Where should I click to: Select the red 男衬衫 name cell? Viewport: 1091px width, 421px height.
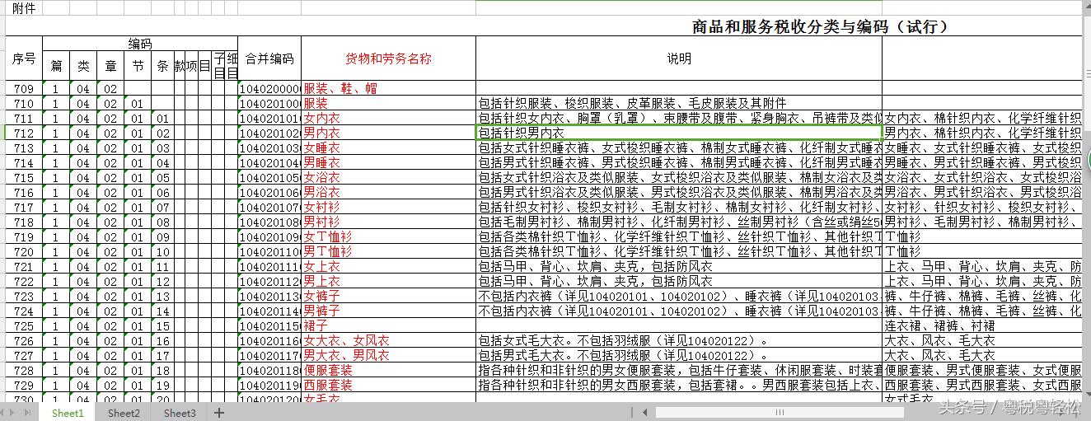[x=388, y=222]
